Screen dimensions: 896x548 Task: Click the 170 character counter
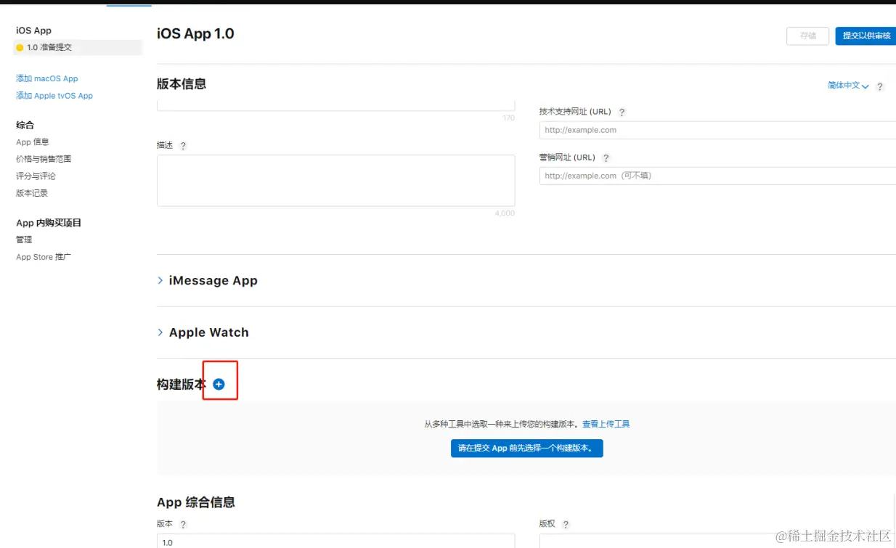[x=508, y=118]
